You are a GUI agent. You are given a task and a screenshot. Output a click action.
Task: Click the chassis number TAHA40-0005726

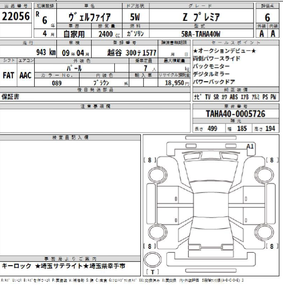tap(236, 114)
